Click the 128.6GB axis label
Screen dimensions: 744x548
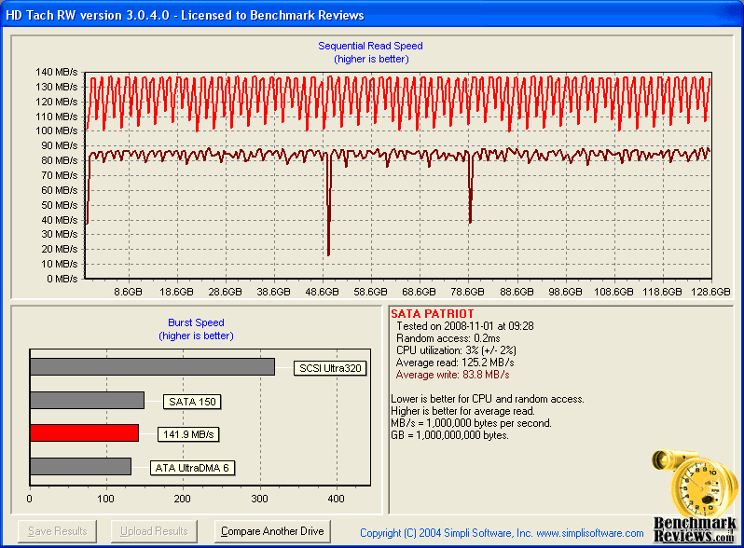[710, 292]
